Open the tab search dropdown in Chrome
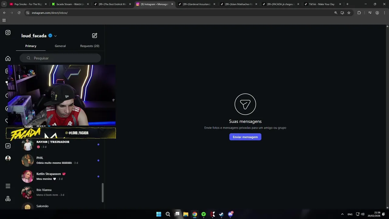This screenshot has width=389, height=219. [x=4, y=4]
